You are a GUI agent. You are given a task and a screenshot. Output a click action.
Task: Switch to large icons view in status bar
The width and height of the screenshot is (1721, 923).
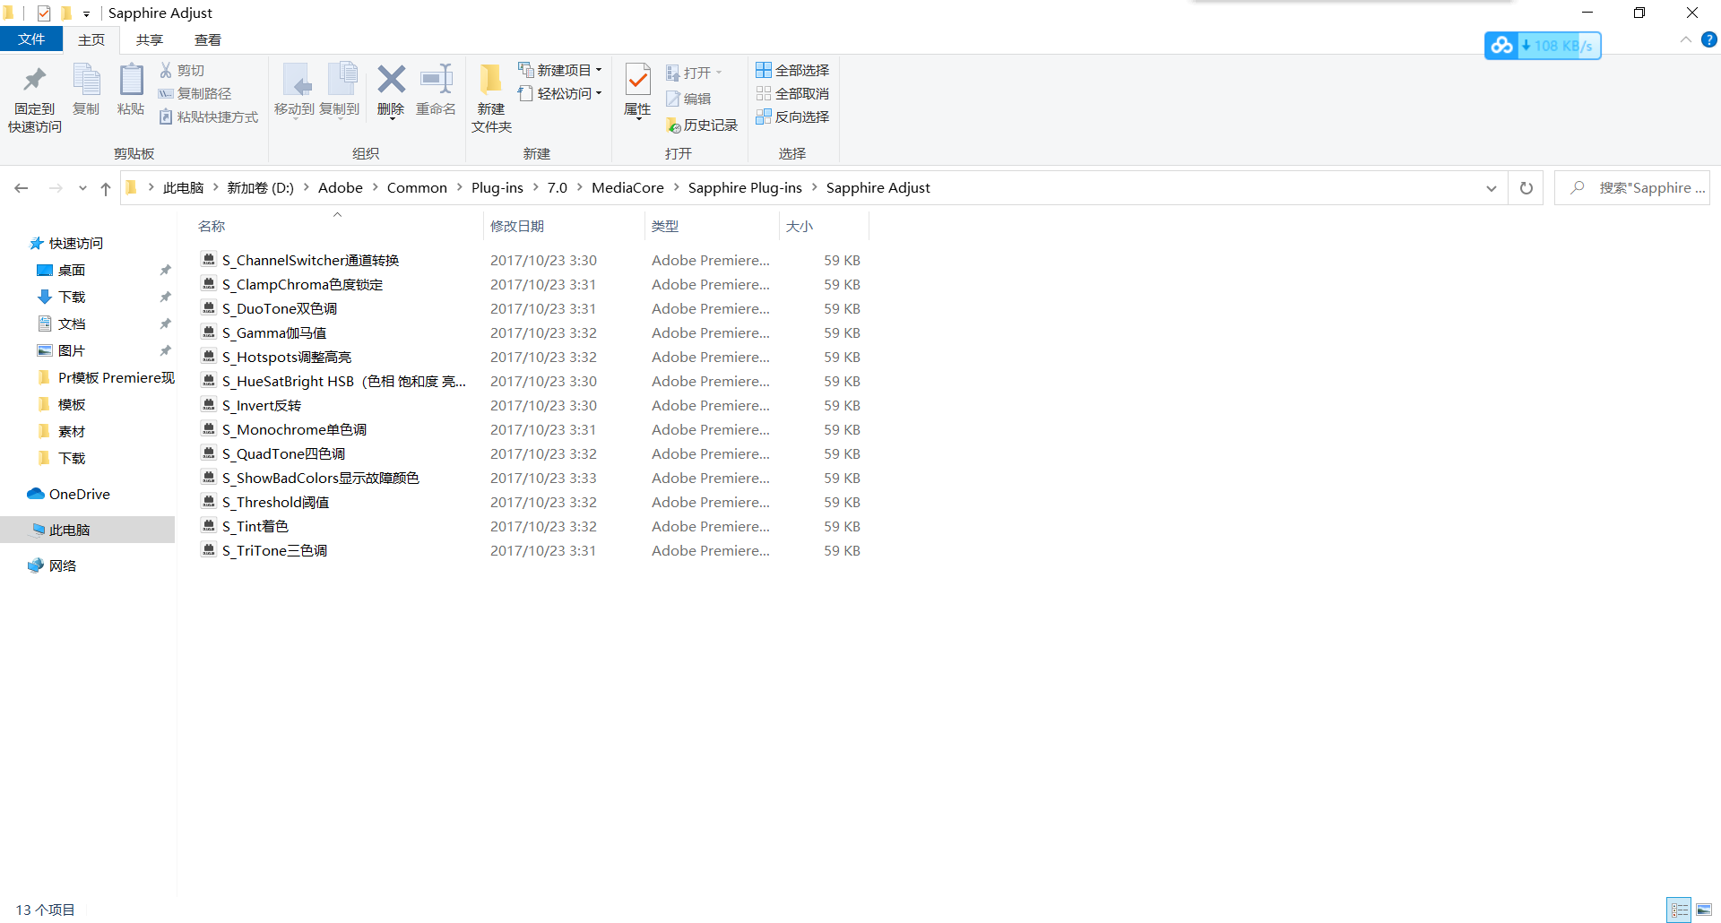[1704, 910]
